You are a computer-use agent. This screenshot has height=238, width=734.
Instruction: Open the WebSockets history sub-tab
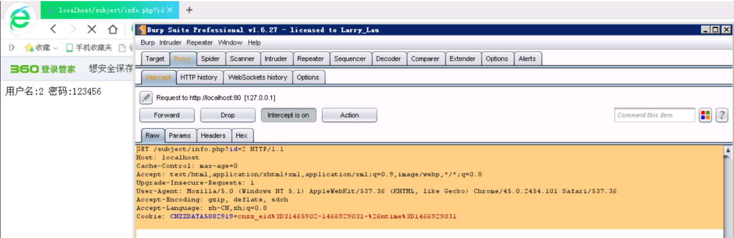pos(258,77)
